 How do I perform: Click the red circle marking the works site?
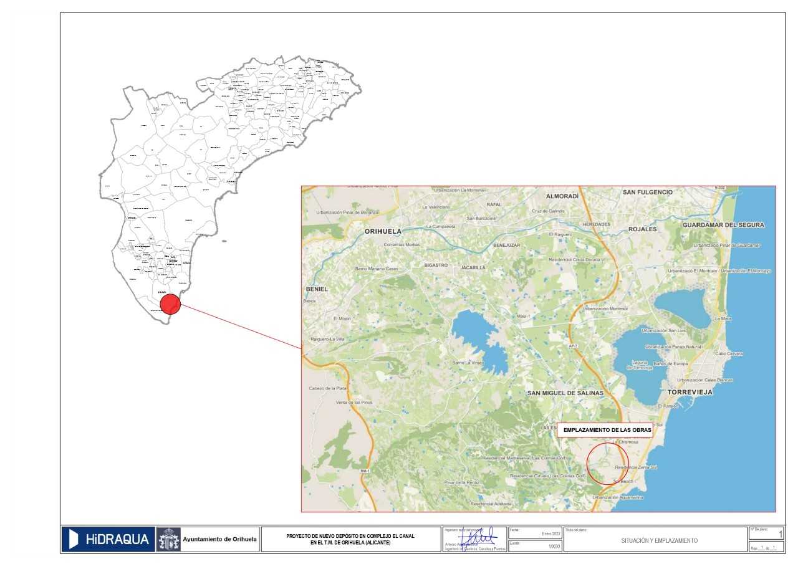tap(608, 464)
